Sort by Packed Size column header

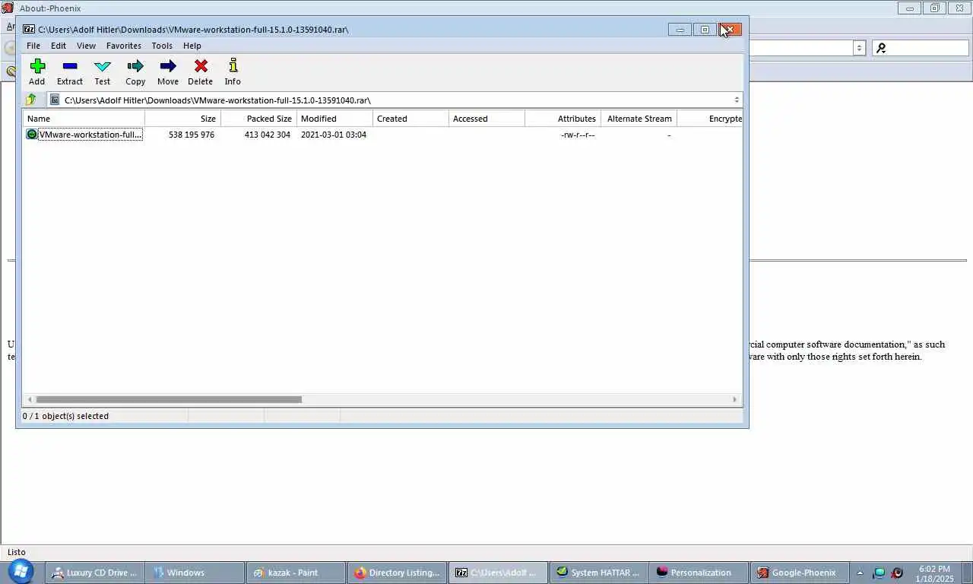tap(258, 119)
